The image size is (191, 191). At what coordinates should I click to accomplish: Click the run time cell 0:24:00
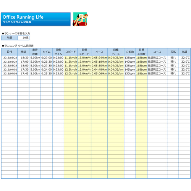[x=47, y=70]
